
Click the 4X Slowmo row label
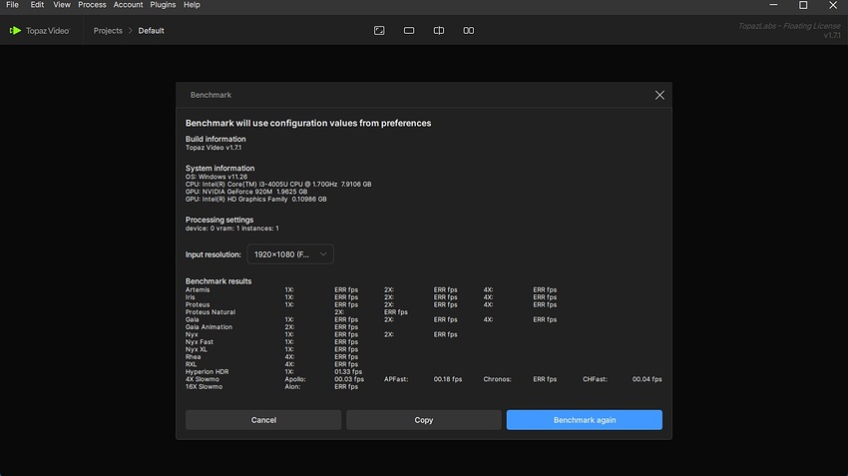point(203,379)
